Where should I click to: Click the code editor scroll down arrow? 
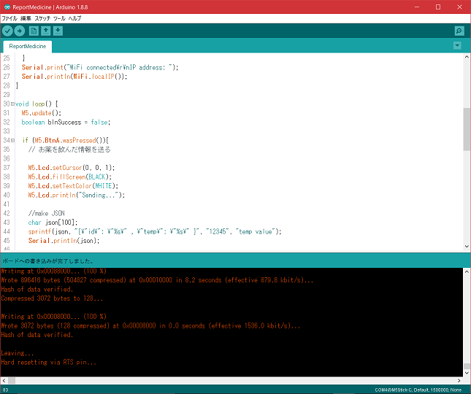pos(467,247)
